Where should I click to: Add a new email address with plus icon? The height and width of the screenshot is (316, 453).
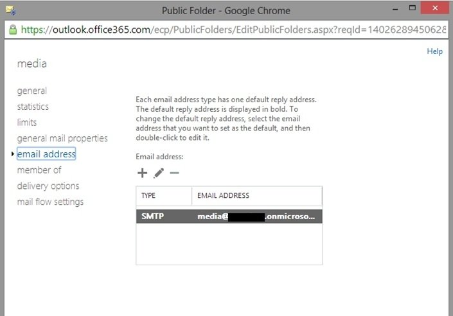click(x=142, y=173)
